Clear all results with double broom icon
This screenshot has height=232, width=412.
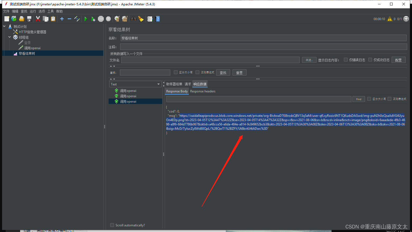pyautogui.click(x=125, y=19)
